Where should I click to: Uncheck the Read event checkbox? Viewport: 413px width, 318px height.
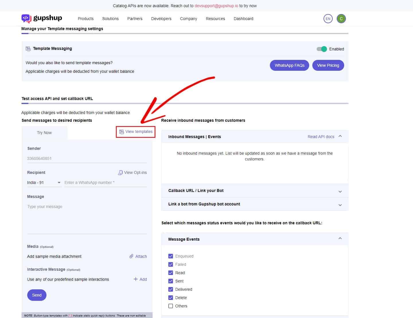[x=171, y=273]
